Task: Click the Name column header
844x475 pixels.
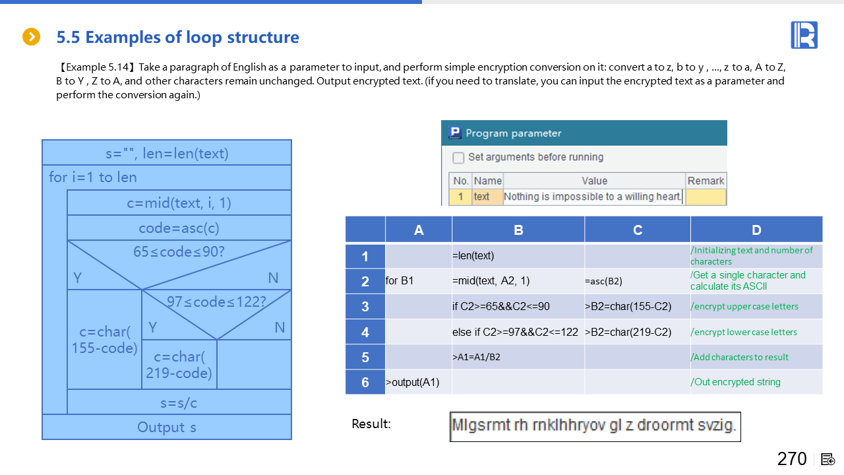Action: 487,181
